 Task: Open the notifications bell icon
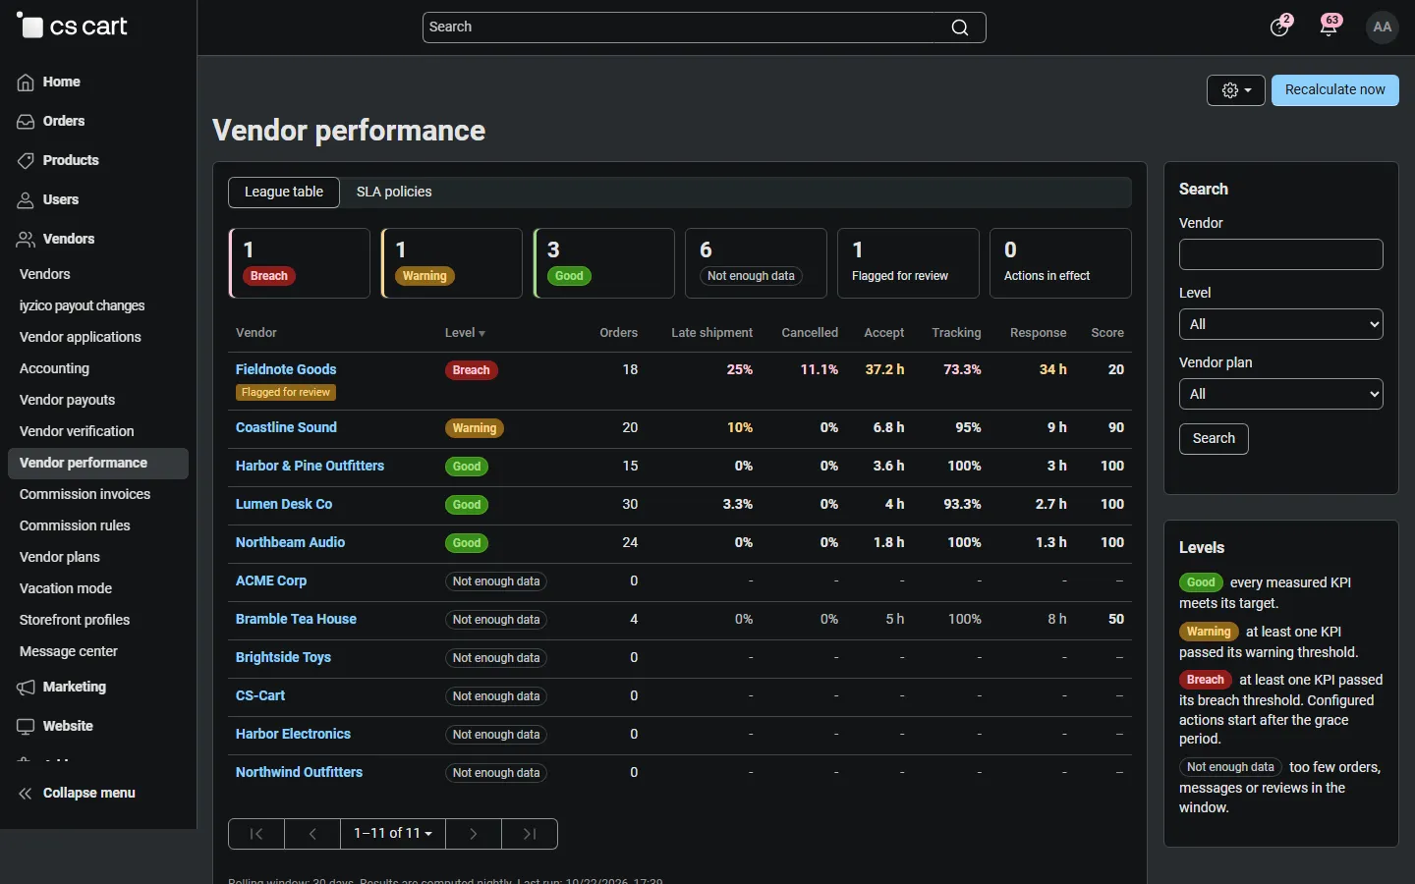point(1329,27)
